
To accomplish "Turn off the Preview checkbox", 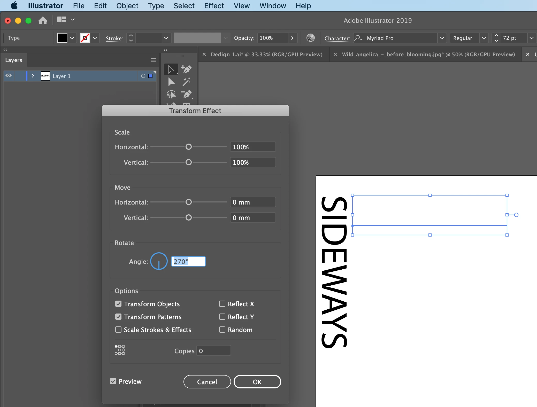I will tap(113, 381).
